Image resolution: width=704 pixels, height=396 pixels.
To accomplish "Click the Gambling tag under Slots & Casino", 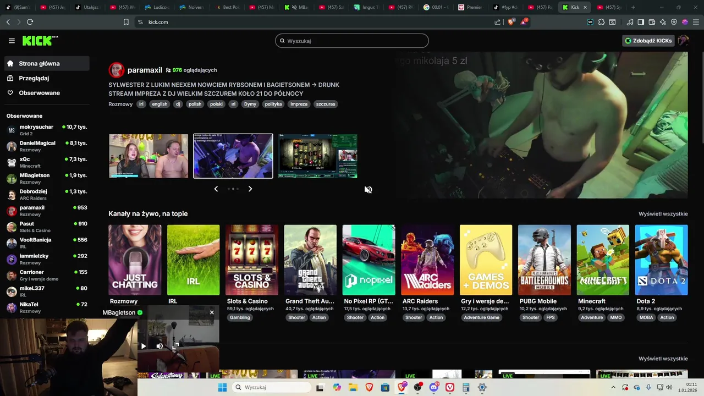I will tap(240, 317).
